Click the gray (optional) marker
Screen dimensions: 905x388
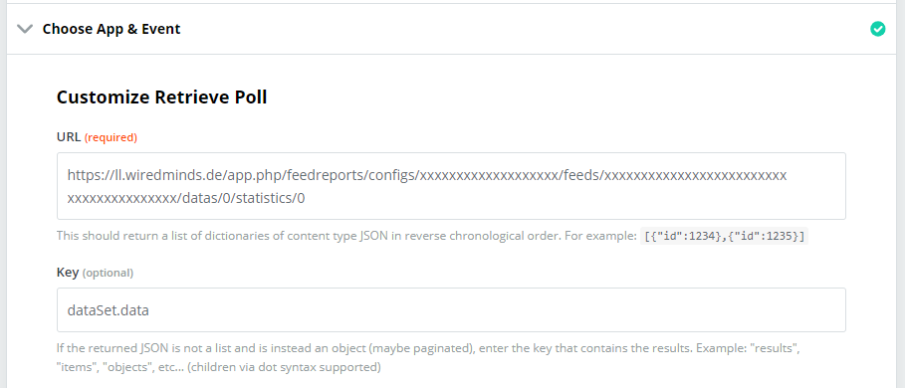click(x=108, y=273)
